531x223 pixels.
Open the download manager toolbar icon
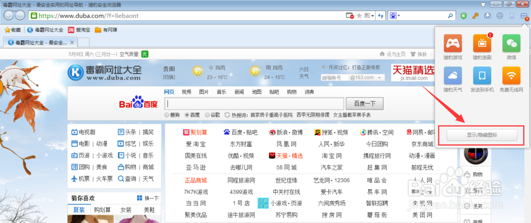487,15
